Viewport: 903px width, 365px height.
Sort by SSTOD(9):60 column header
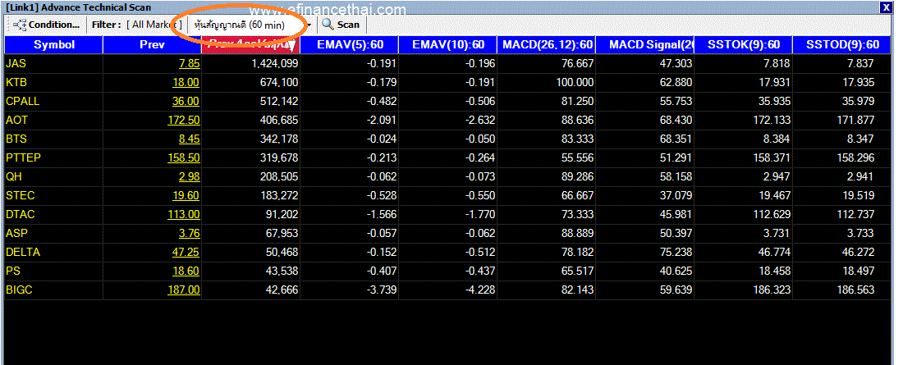point(841,45)
